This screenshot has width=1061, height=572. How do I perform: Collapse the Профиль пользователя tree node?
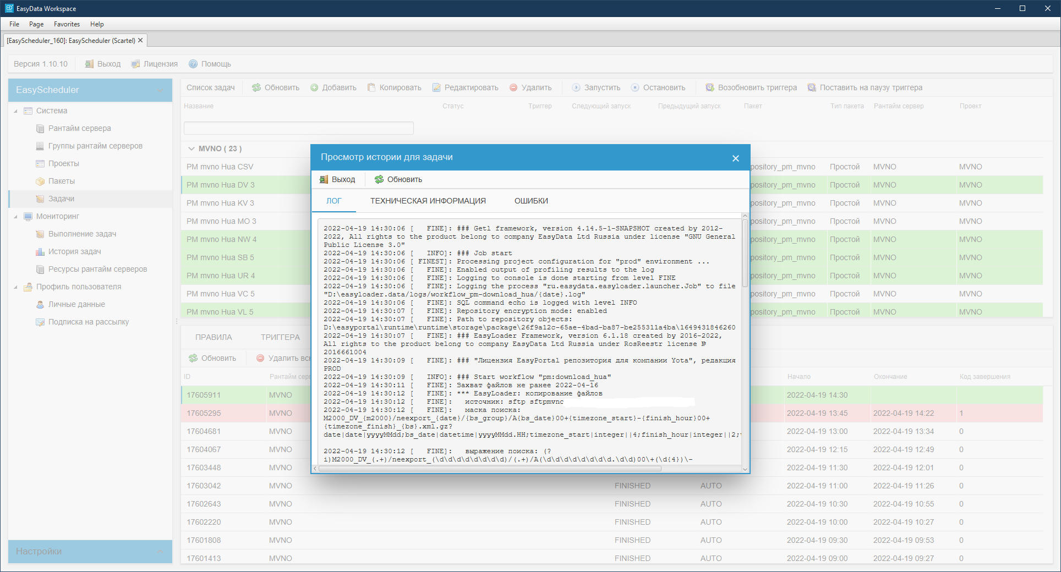click(15, 287)
